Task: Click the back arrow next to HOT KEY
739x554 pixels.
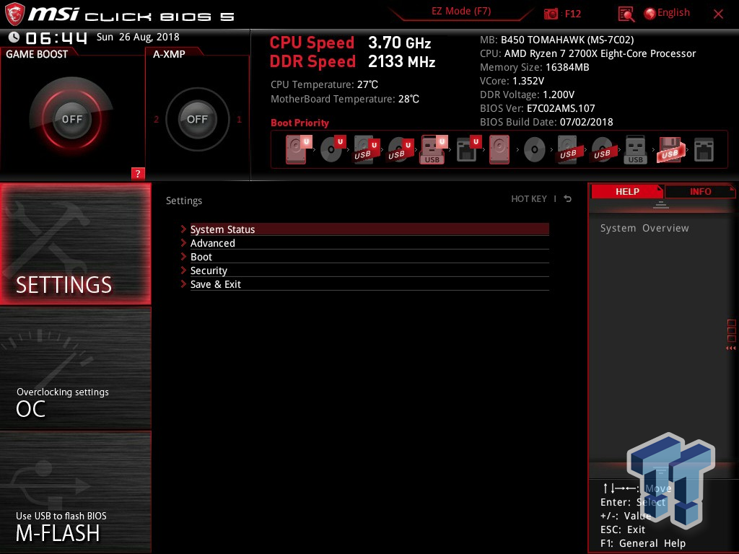Action: [x=568, y=199]
